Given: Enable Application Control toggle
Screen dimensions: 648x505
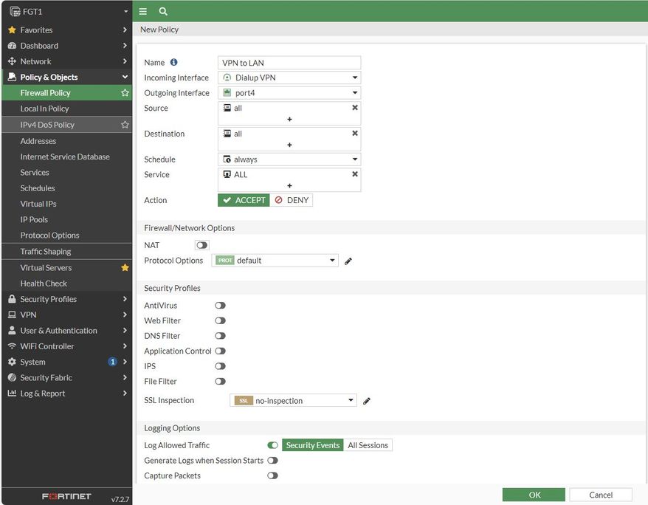Looking at the screenshot, I should click(220, 351).
